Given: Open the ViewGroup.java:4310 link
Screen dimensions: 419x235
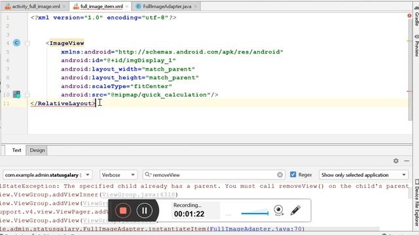Looking at the screenshot, I should [139, 195].
